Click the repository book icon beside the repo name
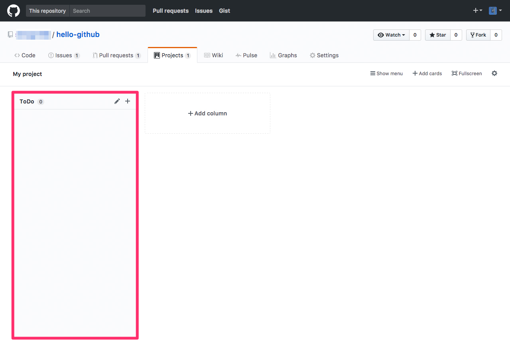The height and width of the screenshot is (343, 510). click(10, 34)
